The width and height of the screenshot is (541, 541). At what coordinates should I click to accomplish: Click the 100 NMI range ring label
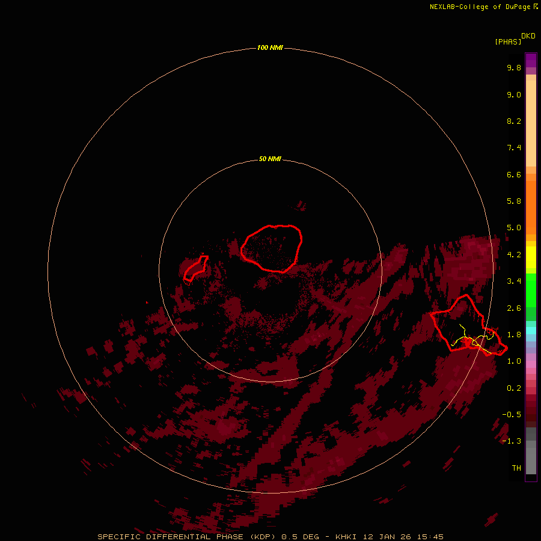point(270,47)
